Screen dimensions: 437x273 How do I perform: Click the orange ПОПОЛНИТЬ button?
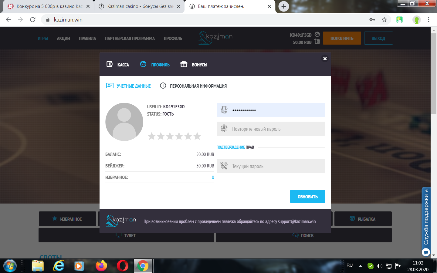(x=342, y=38)
